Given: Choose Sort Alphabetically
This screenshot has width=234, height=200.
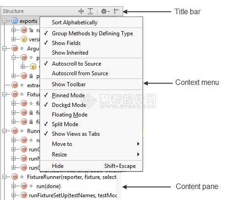Looking at the screenshot, I should [91, 22].
